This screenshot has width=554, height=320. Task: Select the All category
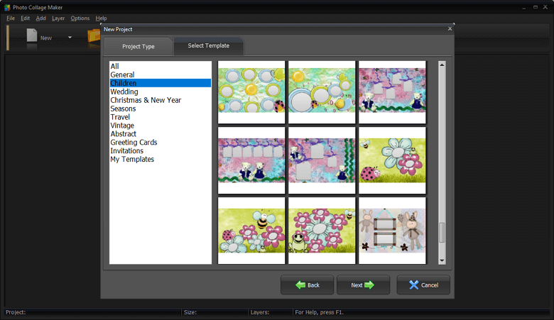(161, 66)
